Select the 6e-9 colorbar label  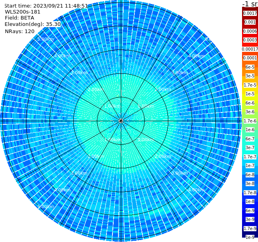tap(250, 211)
